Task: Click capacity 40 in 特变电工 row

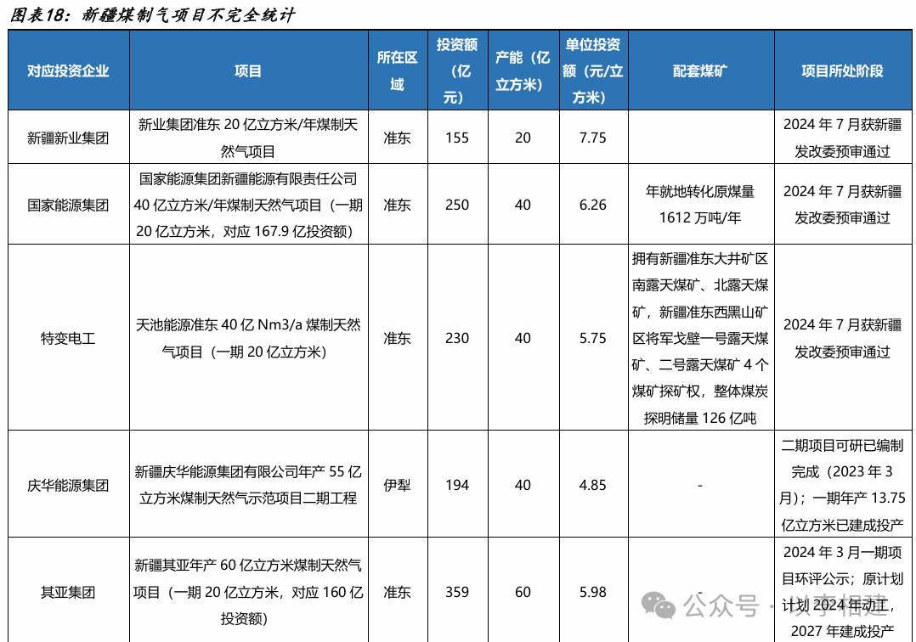Action: (x=523, y=339)
